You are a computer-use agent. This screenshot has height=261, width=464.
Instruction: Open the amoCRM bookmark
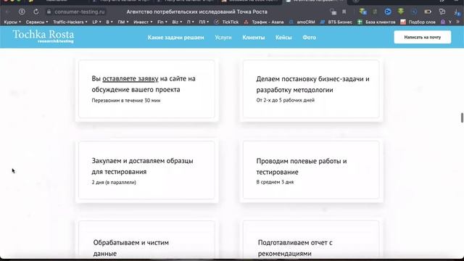pos(302,22)
